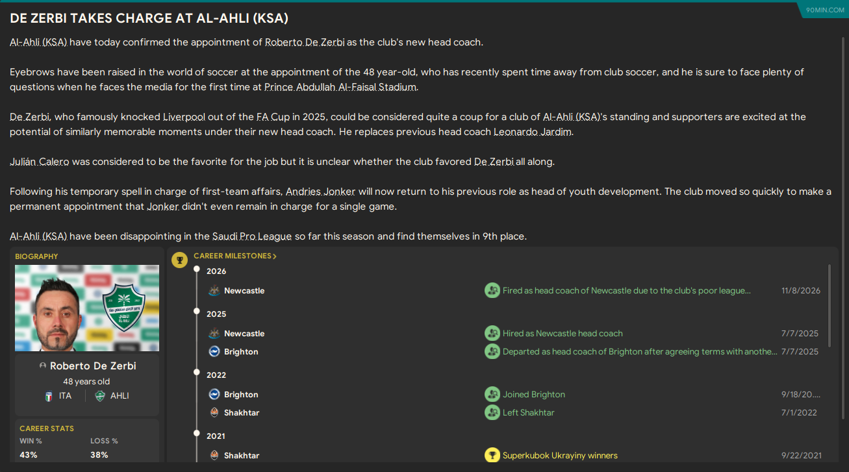The height and width of the screenshot is (472, 849).
Task: Click Al-Ahli crest icon next to AHLI
Action: [100, 396]
